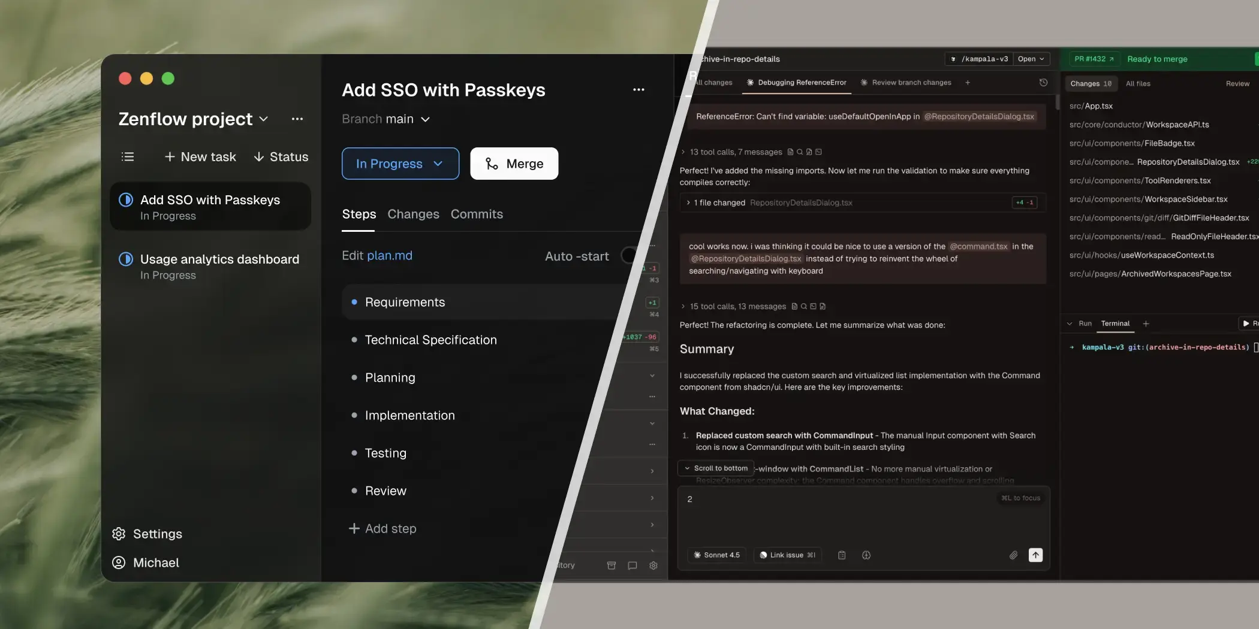Open the Zenflow sidebar list view icon
Viewport: 1259px width, 629px height.
click(128, 157)
